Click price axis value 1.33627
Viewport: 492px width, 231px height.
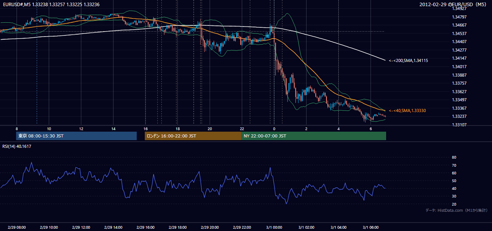tap(459, 92)
